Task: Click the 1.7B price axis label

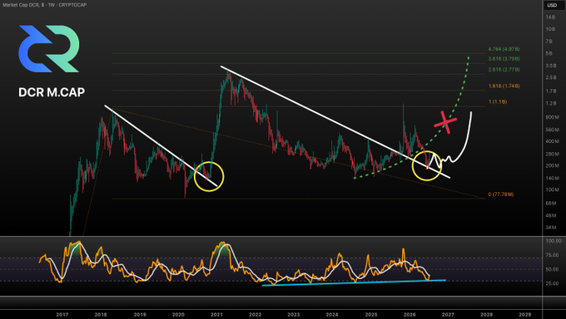Action: (551, 91)
